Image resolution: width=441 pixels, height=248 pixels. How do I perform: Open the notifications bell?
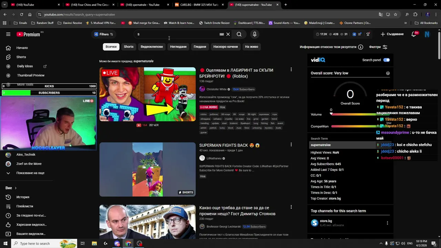(x=414, y=34)
